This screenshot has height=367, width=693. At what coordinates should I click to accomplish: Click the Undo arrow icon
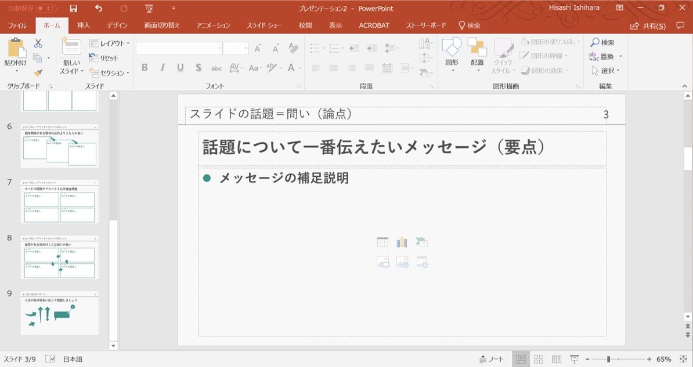(x=98, y=9)
